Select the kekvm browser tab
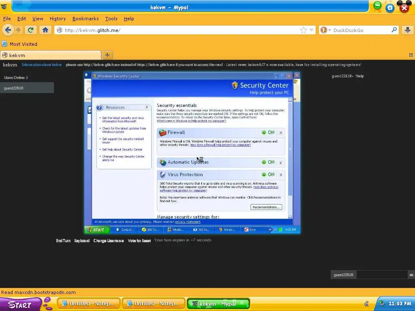The width and height of the screenshot is (415, 311). 51,55
